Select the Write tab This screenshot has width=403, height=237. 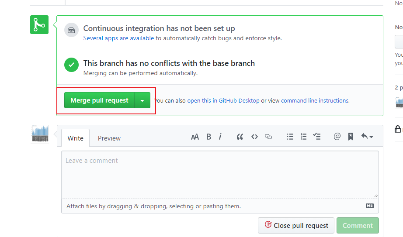pyautogui.click(x=75, y=138)
